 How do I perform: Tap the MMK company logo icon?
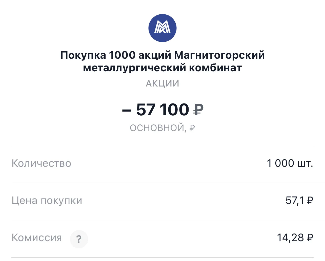pos(162,28)
